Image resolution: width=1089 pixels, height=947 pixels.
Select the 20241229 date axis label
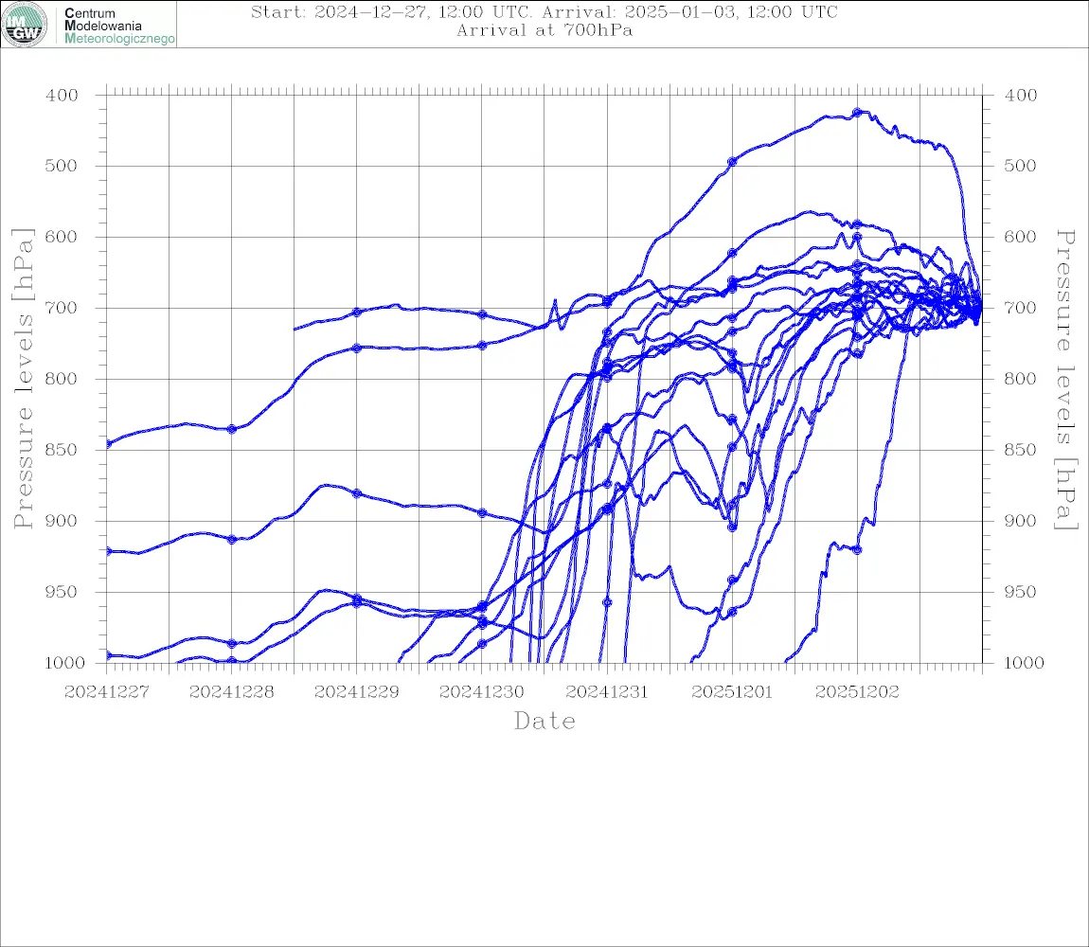[x=357, y=692]
